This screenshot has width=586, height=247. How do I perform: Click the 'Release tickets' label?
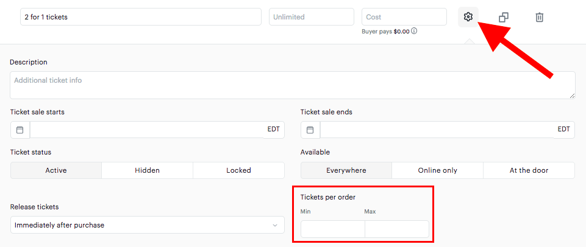[x=34, y=207]
